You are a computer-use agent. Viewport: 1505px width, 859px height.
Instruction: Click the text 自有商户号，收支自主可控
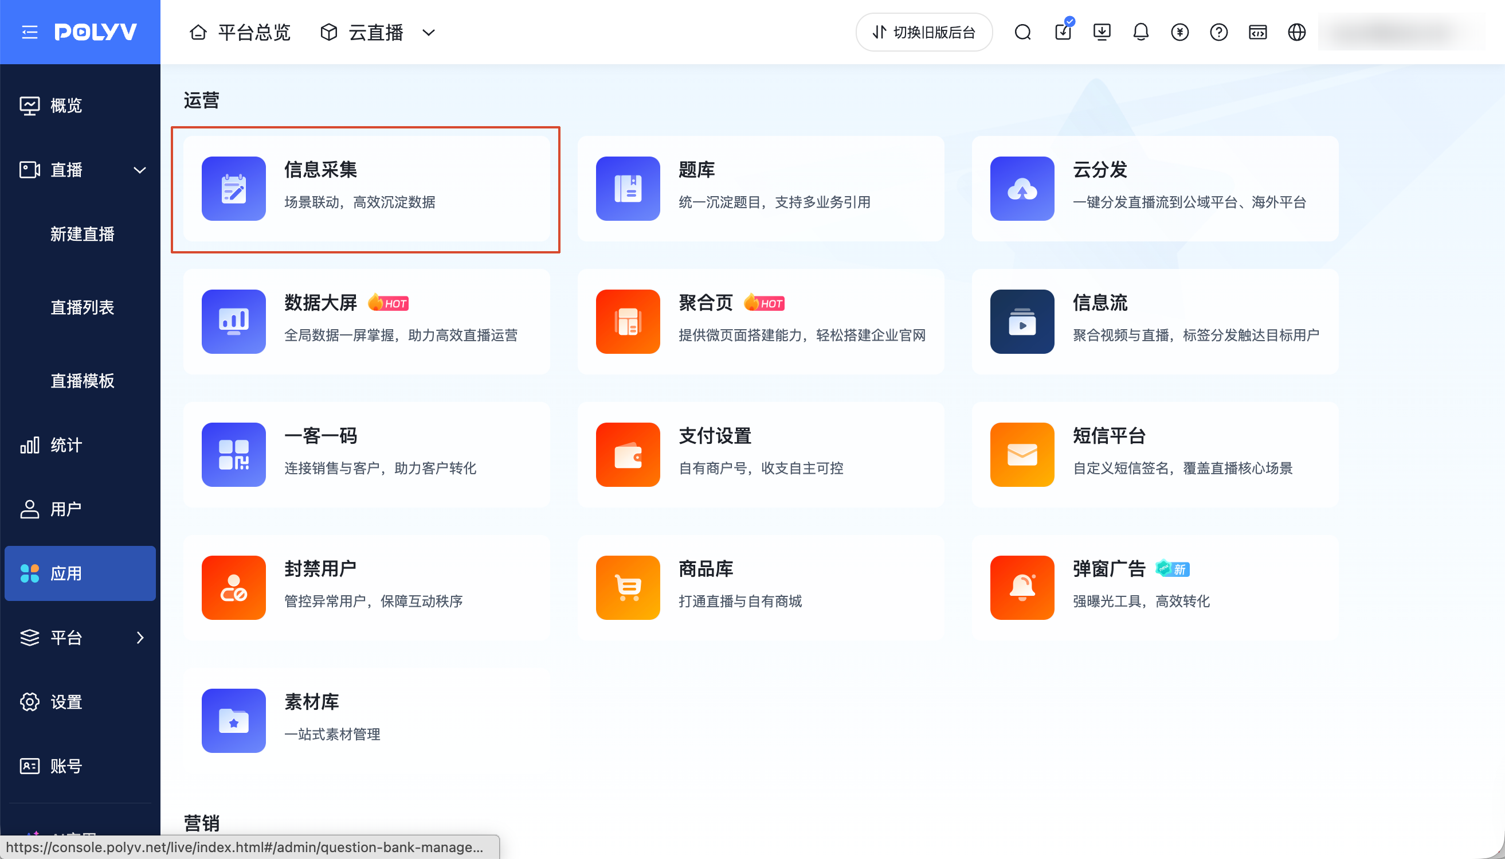tap(761, 468)
